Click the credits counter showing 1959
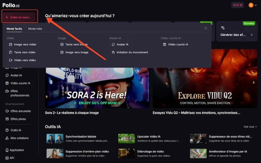Screen dimensions: 261x163 [x=238, y=5]
